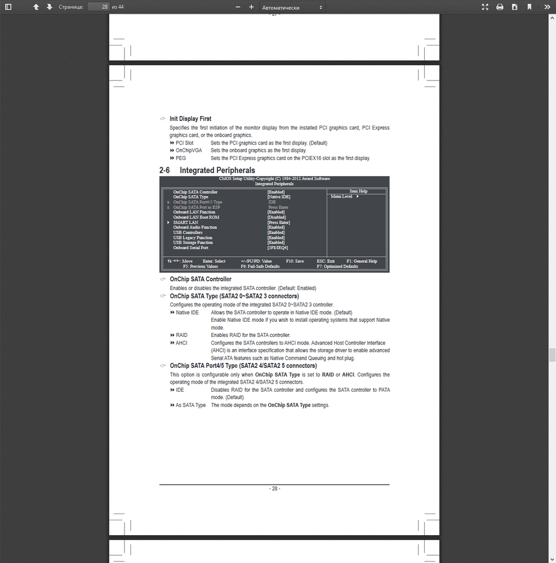
Task: Click the Страница: label in toolbar
Action: (x=71, y=7)
